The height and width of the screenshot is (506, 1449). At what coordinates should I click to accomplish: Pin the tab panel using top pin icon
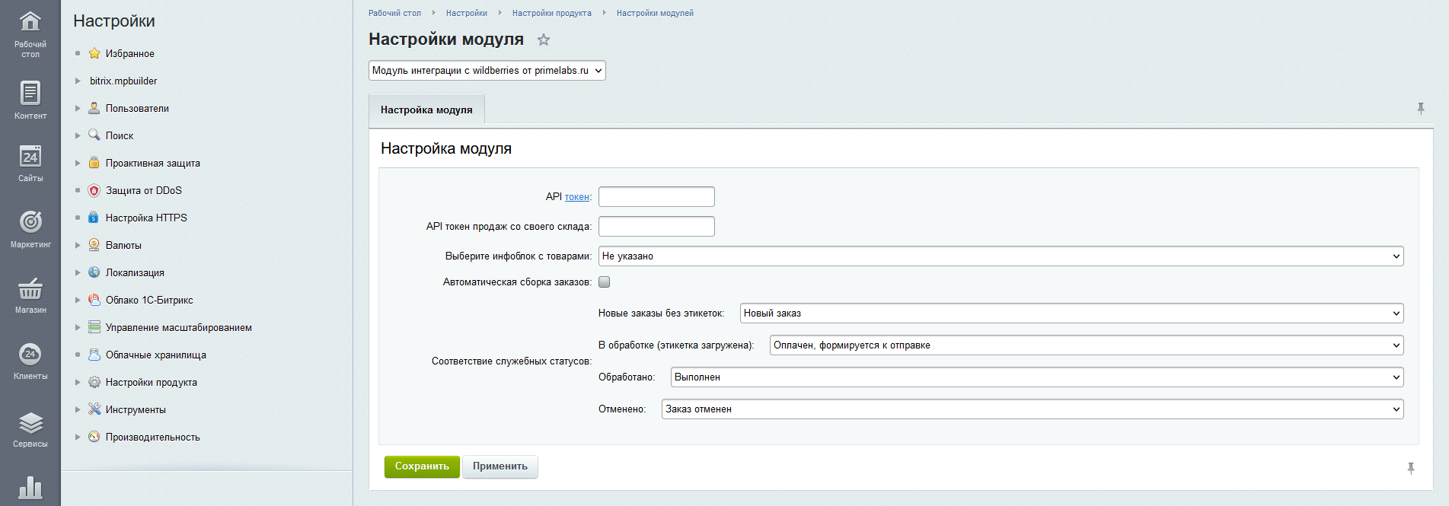pyautogui.click(x=1420, y=109)
